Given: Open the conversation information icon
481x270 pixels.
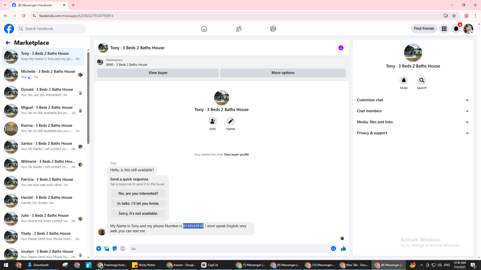Looking at the screenshot, I should tap(341, 48).
